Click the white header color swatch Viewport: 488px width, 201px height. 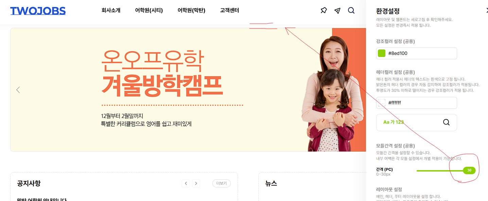point(382,103)
